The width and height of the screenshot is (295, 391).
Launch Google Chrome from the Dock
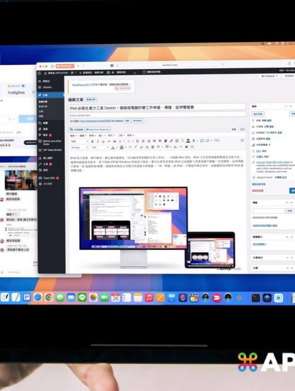click(x=48, y=298)
